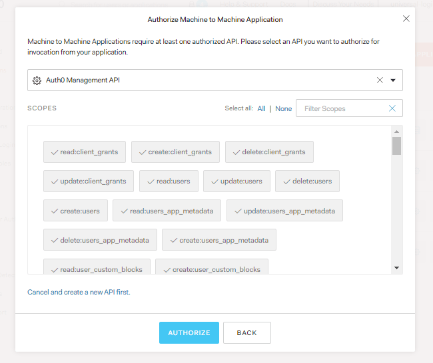Toggle the update:client_grants scope
This screenshot has width=433, height=363.
pos(89,181)
